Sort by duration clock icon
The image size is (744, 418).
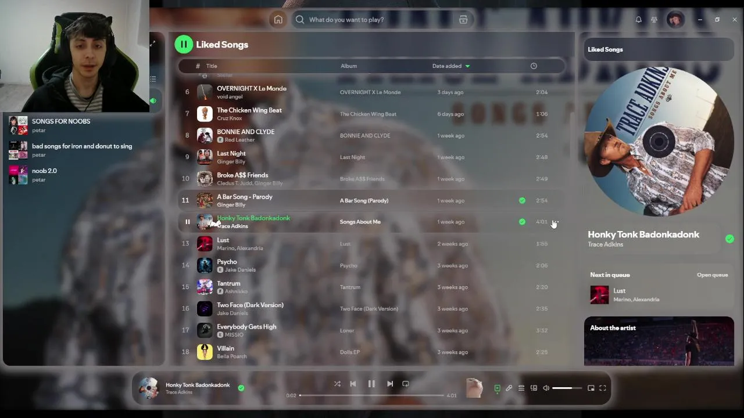534,66
